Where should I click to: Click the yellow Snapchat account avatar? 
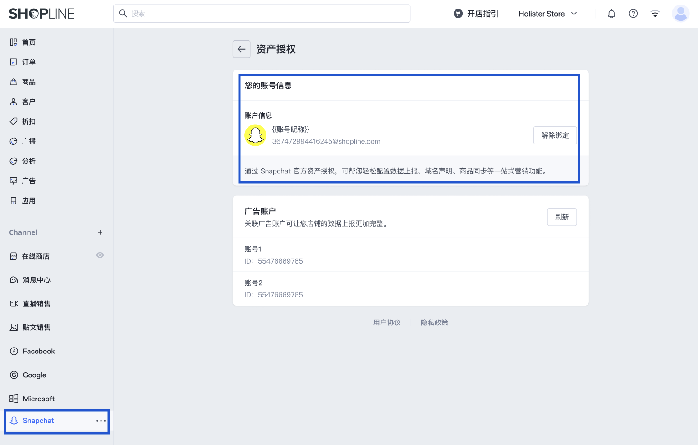pos(256,135)
